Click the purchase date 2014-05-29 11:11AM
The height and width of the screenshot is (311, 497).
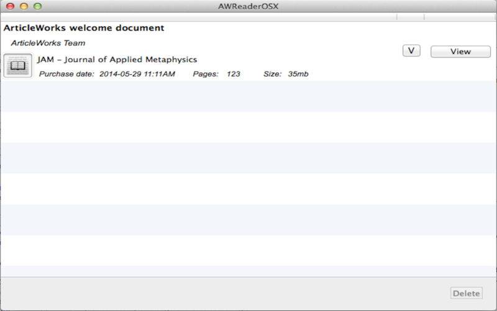(137, 74)
